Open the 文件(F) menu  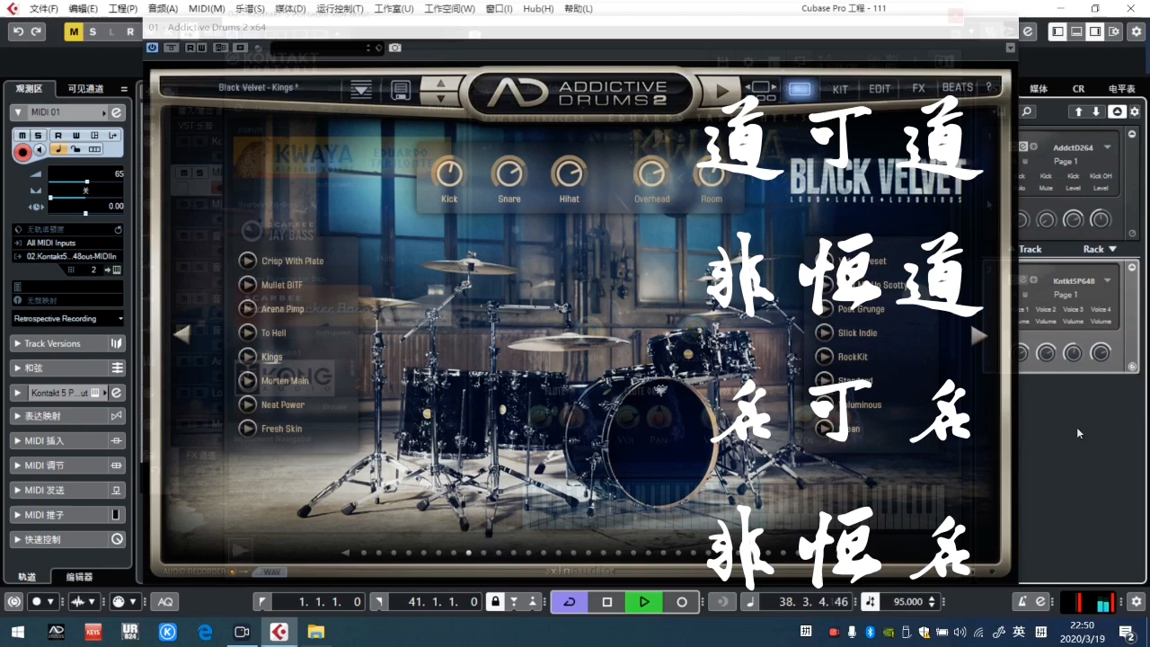43,8
